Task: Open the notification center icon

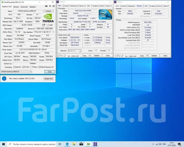Action: click(x=179, y=144)
